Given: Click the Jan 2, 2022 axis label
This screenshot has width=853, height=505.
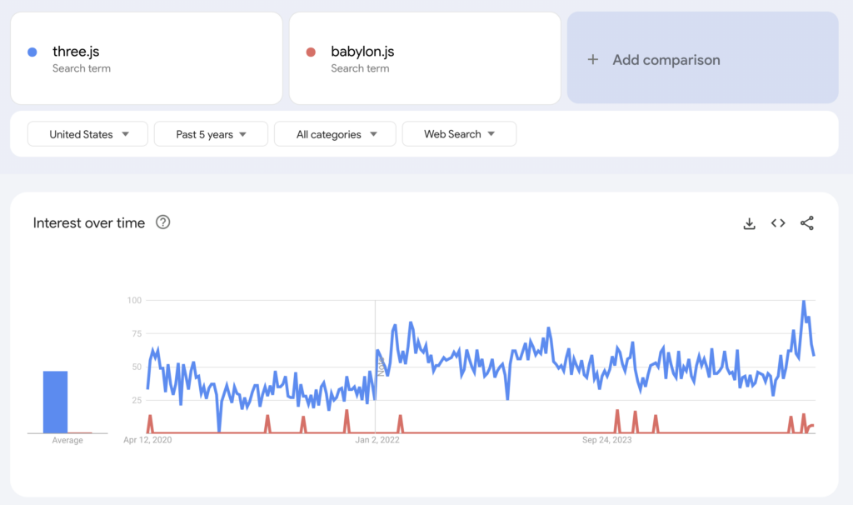Looking at the screenshot, I should (377, 440).
